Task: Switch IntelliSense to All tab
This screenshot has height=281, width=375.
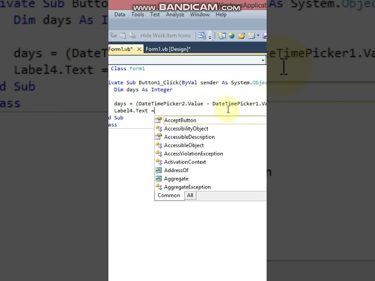Action: tap(190, 196)
